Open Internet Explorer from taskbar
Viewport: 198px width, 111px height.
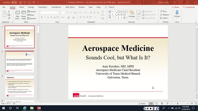tap(25, 108)
